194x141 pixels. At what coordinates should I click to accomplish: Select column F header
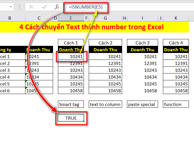click(86, 18)
